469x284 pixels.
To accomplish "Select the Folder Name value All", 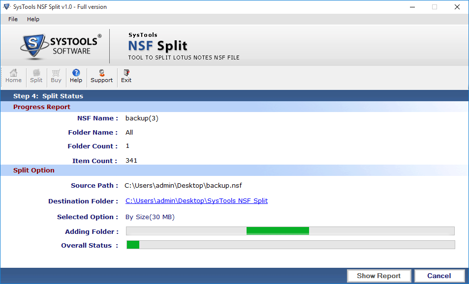I will coord(129,132).
